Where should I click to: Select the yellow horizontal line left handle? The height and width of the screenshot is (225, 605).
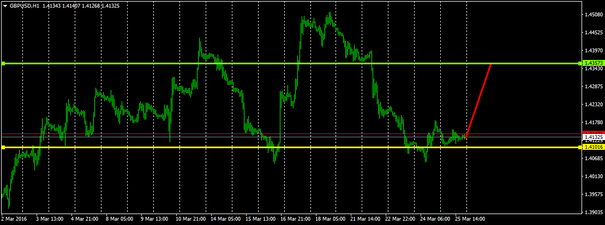click(x=3, y=147)
